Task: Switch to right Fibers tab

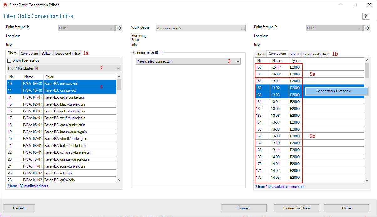Action: pos(260,54)
